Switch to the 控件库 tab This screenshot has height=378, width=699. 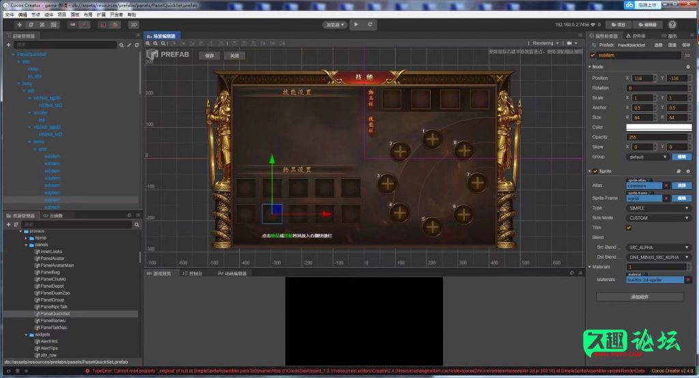(636, 36)
